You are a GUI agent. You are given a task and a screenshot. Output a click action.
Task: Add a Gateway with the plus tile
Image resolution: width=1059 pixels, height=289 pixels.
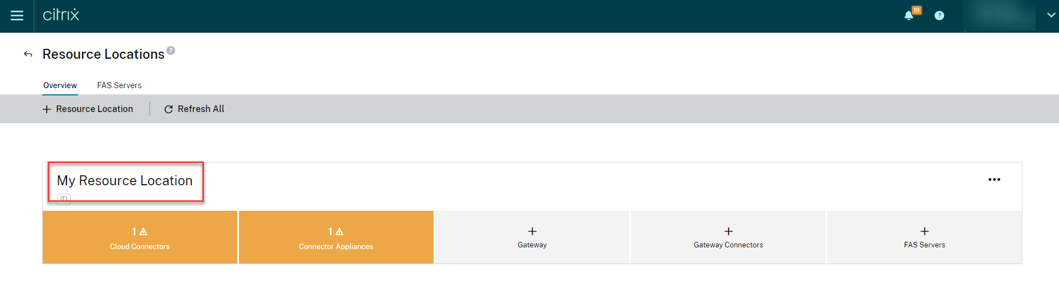[x=532, y=237]
